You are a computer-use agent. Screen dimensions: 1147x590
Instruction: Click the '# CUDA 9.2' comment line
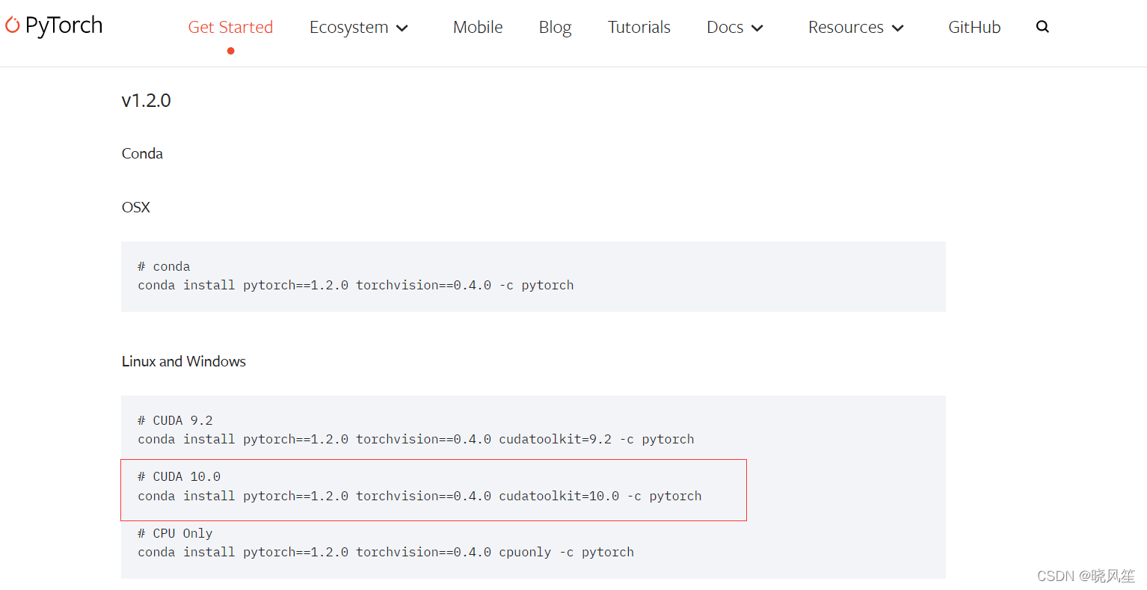pyautogui.click(x=175, y=420)
